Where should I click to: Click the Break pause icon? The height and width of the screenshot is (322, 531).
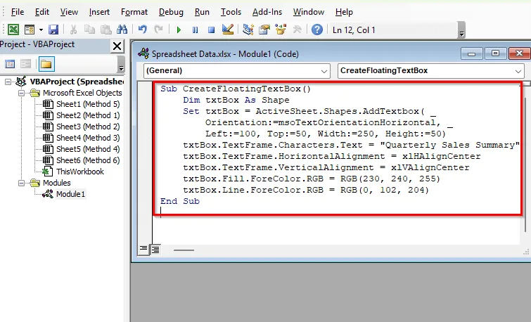click(x=195, y=30)
